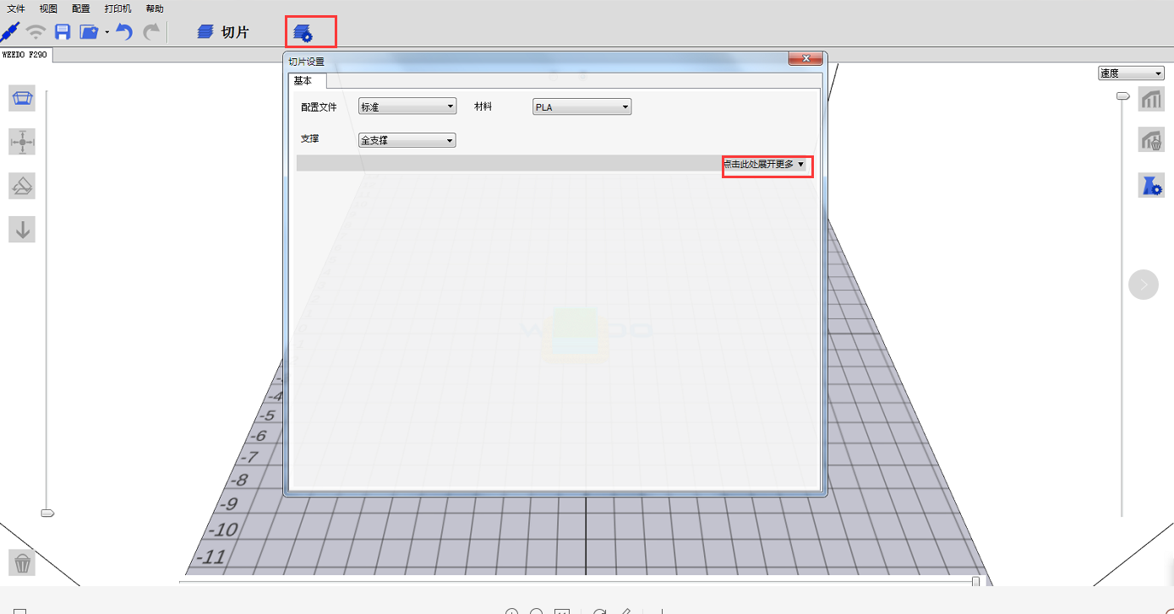Open the 支撑 support type dropdown

pos(407,140)
